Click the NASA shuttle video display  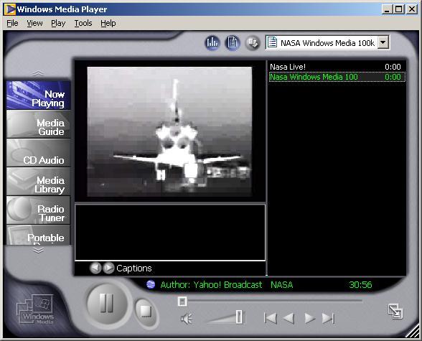170,131
